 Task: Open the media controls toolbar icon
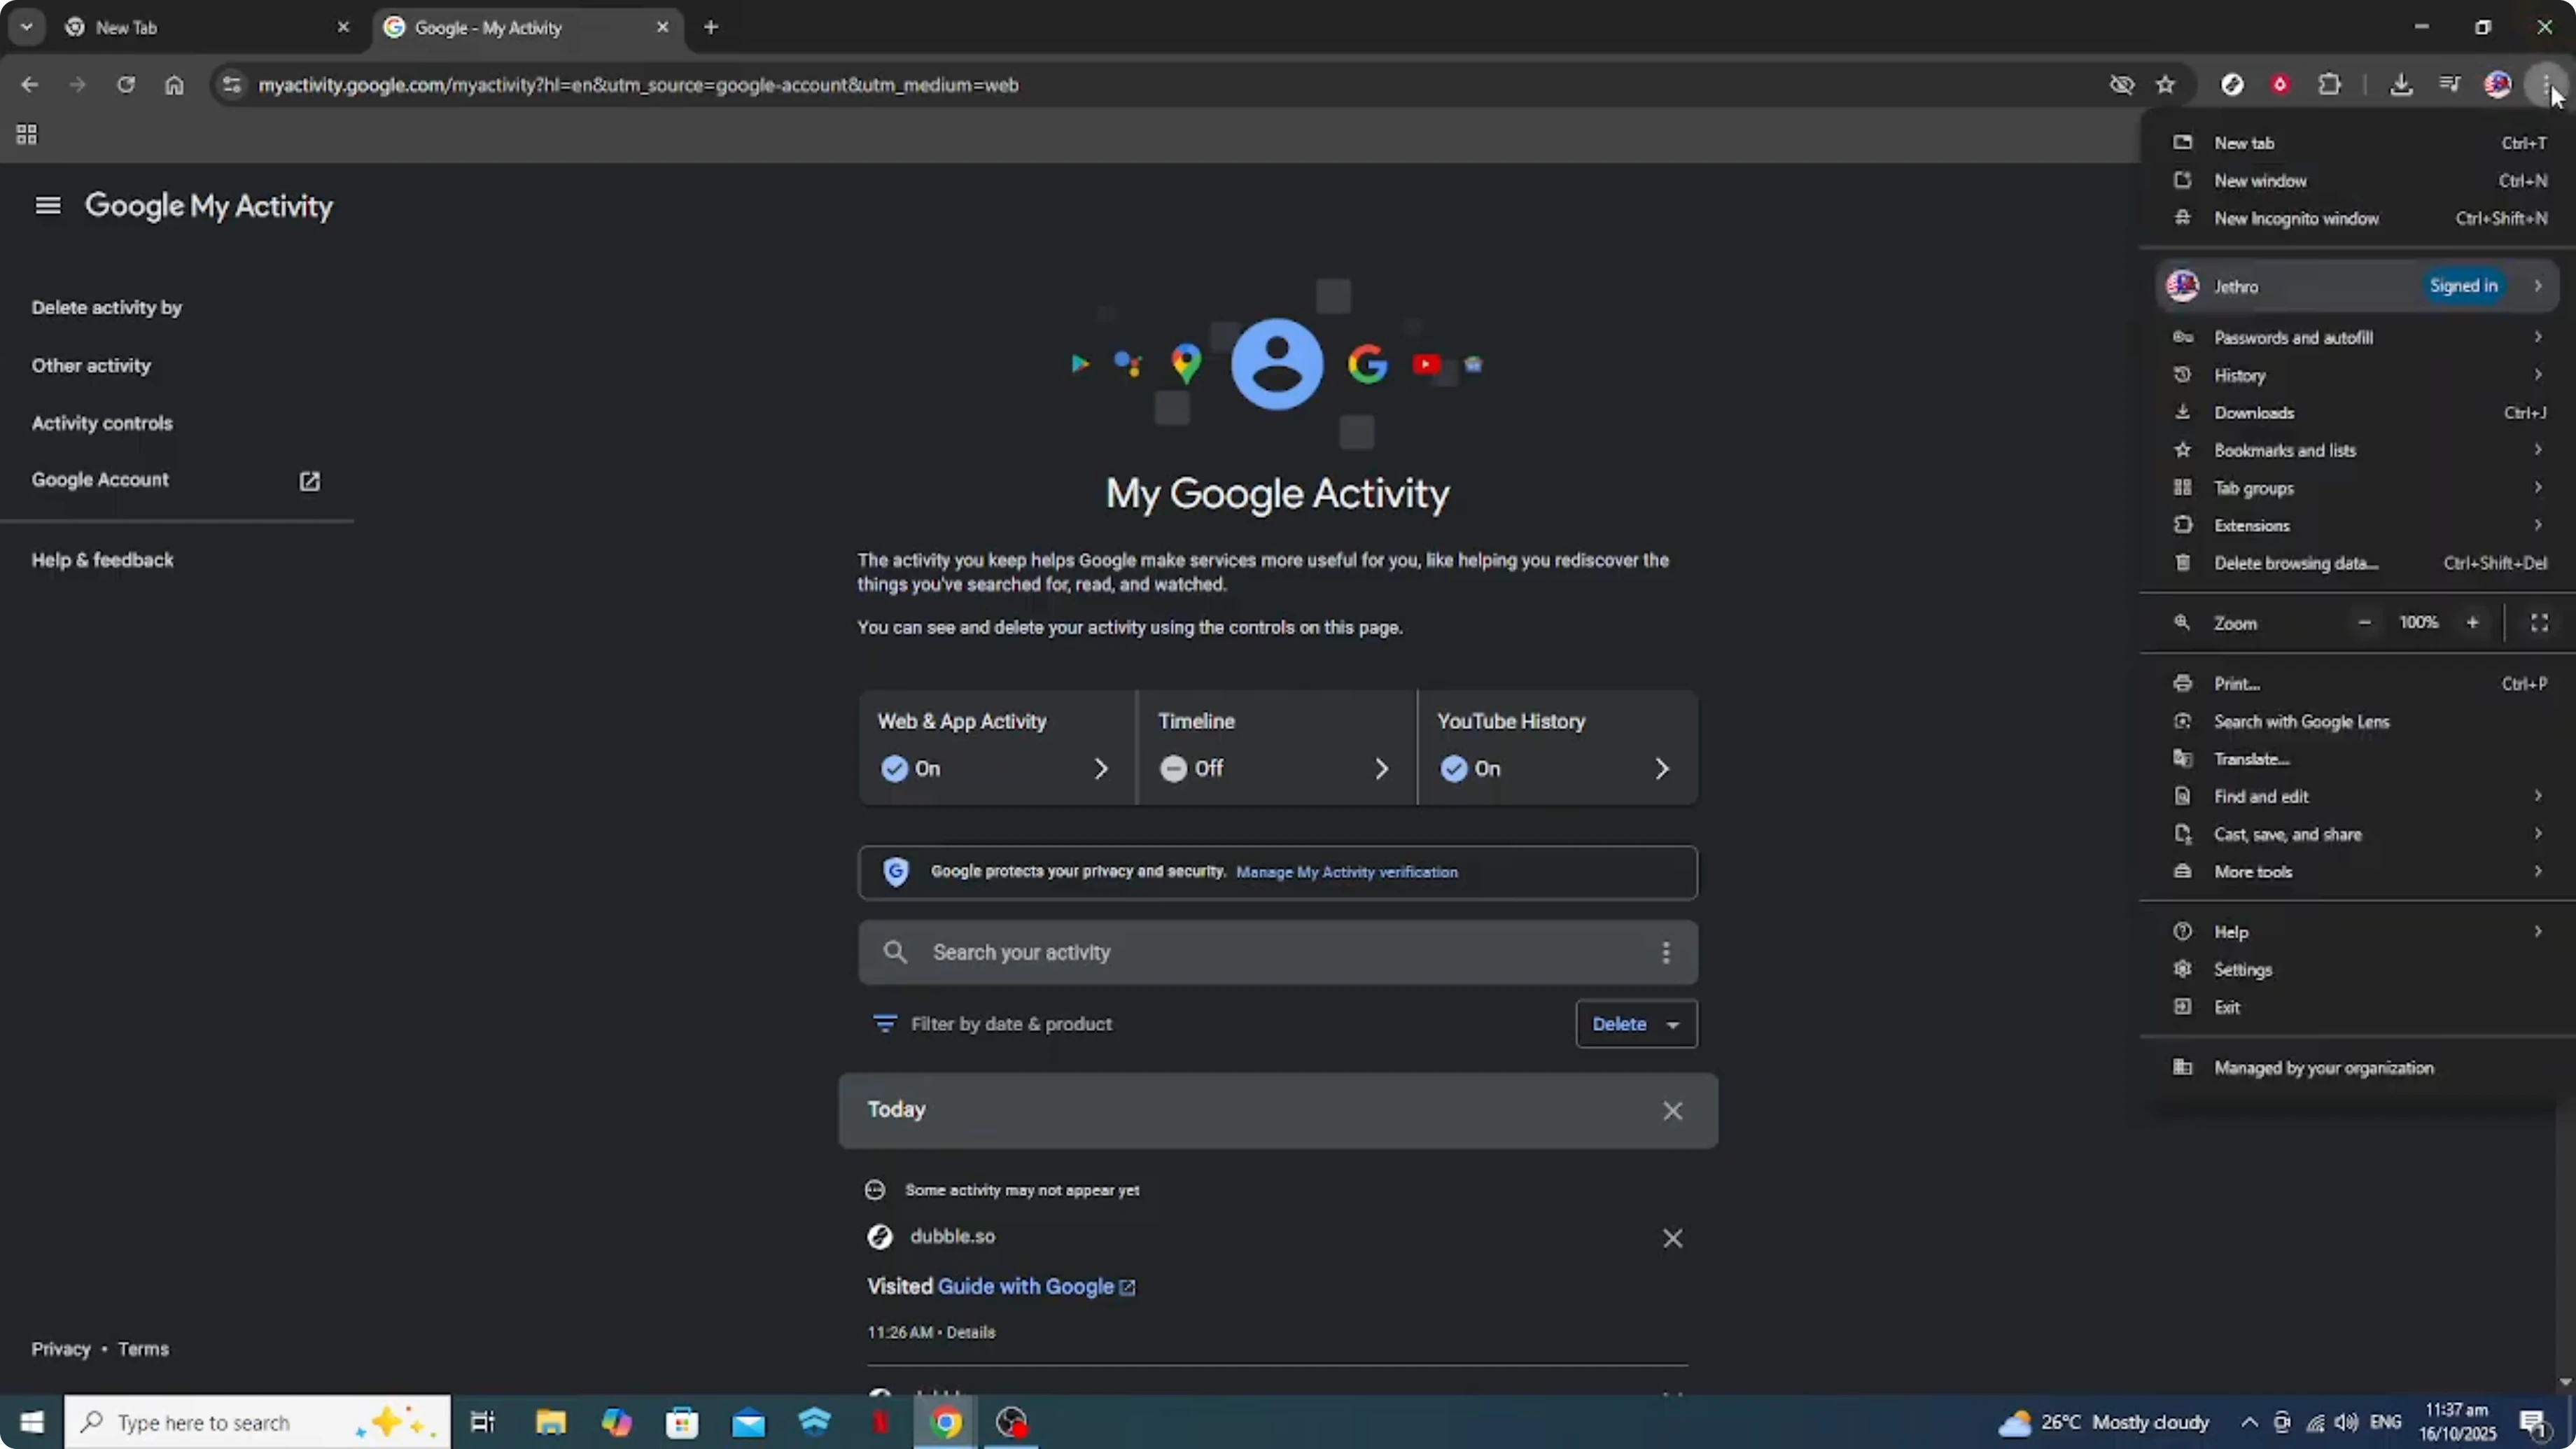pos(2449,85)
